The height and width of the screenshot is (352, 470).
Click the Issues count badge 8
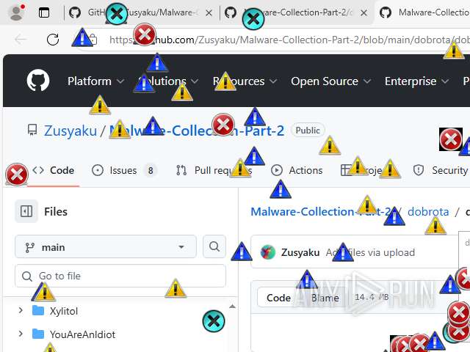pos(151,170)
